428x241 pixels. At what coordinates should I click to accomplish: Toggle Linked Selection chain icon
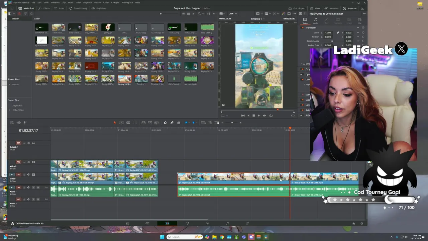point(172,123)
